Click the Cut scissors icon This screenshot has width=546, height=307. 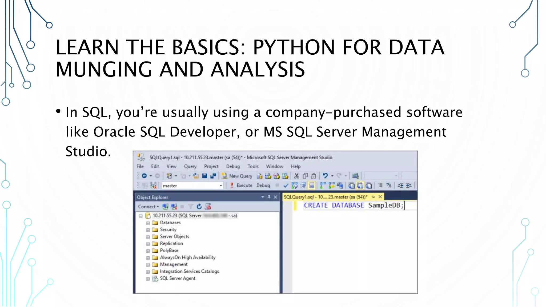click(x=296, y=176)
